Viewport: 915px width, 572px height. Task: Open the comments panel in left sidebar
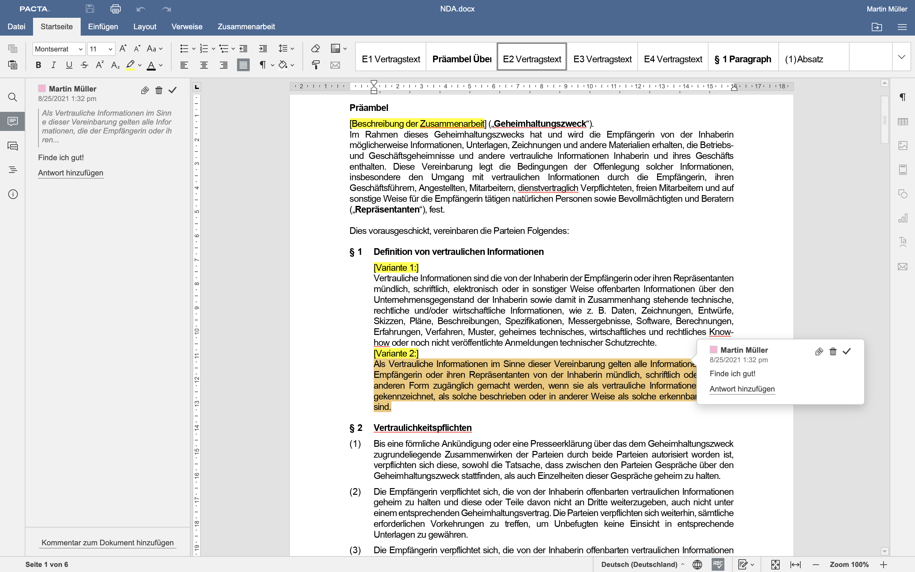pos(12,121)
